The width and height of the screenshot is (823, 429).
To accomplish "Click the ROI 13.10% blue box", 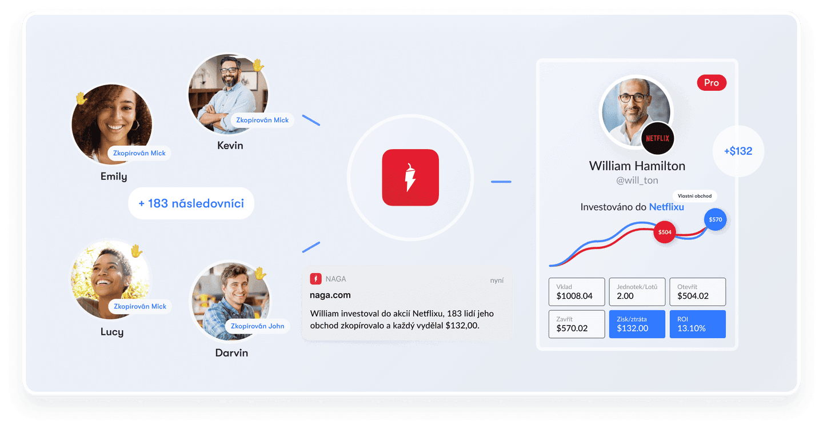I will point(698,324).
